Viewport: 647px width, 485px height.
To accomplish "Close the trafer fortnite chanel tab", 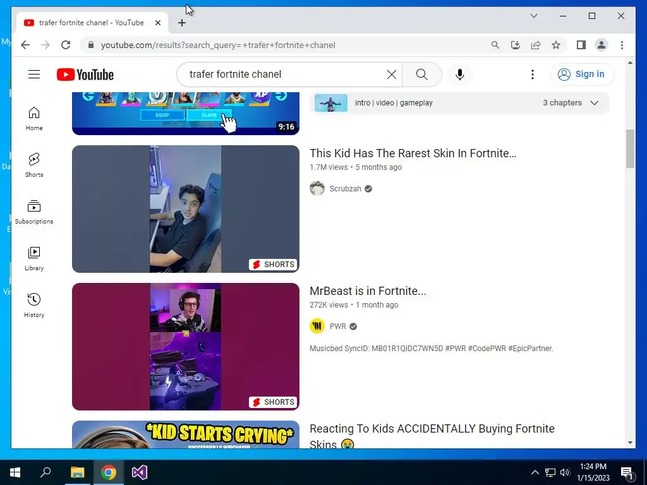I will coord(157,23).
